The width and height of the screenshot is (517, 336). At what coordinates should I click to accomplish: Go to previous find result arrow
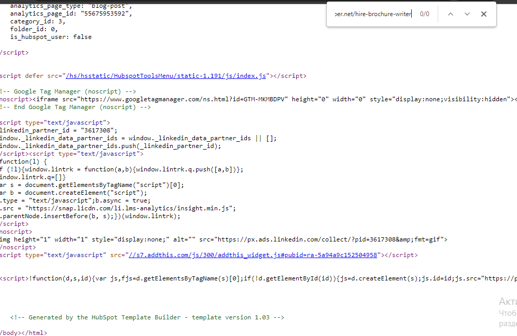point(451,14)
